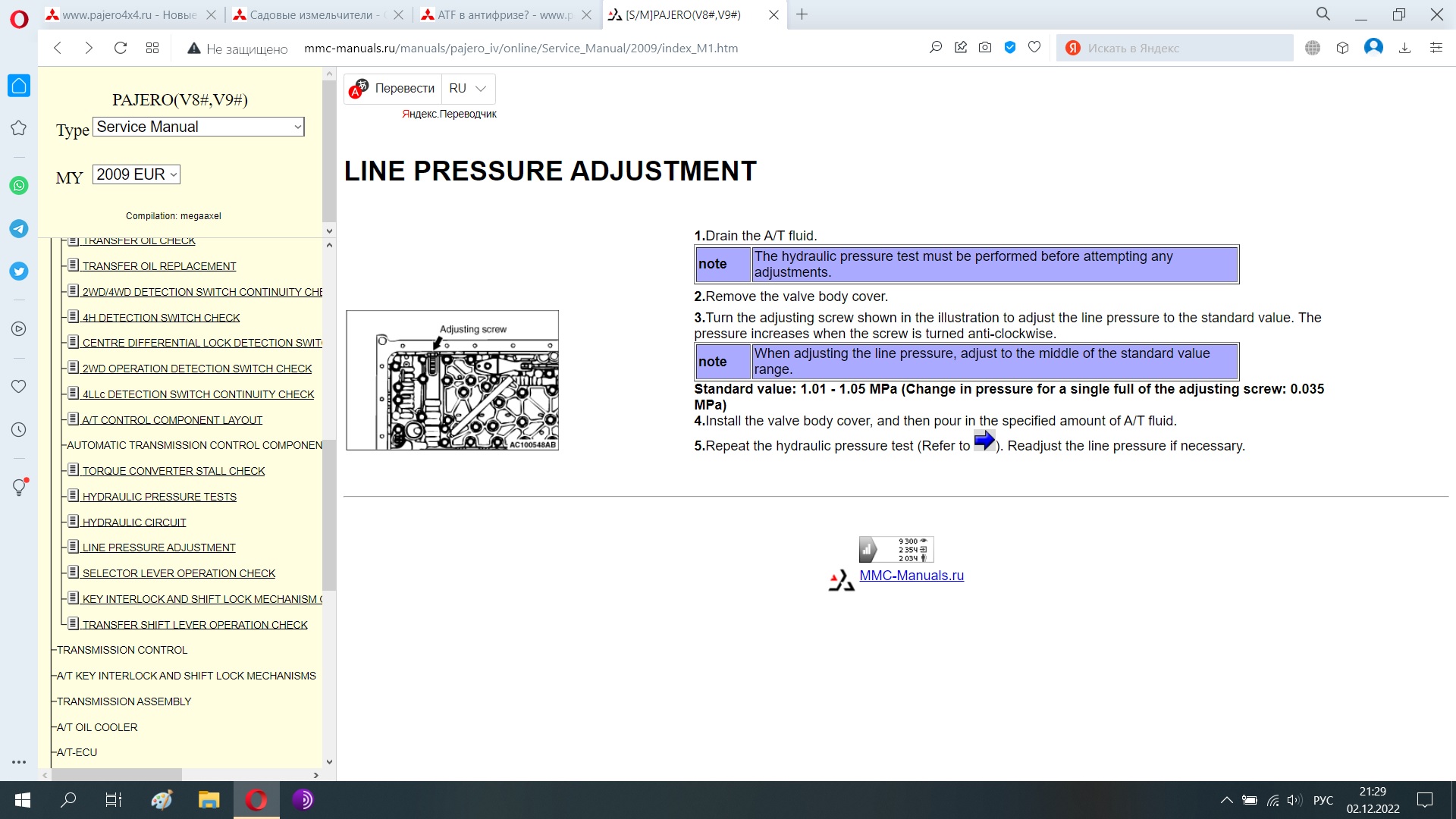Expand the RU translation language dropdown

[468, 89]
